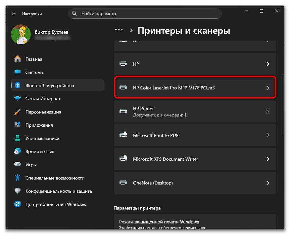Open Центр обновления Windows
This screenshot has height=235, width=290.
pos(57,204)
